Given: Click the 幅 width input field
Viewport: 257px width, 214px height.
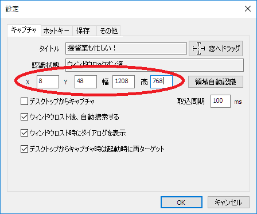Looking at the screenshot, I should click(x=123, y=81).
